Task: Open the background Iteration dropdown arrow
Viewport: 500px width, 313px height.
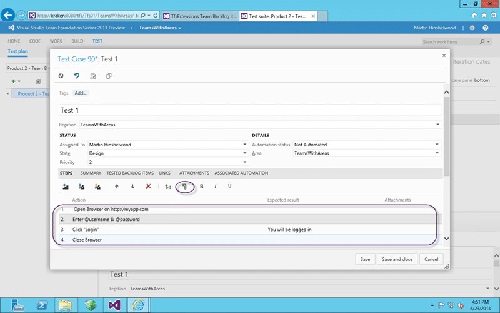Action: (x=488, y=289)
